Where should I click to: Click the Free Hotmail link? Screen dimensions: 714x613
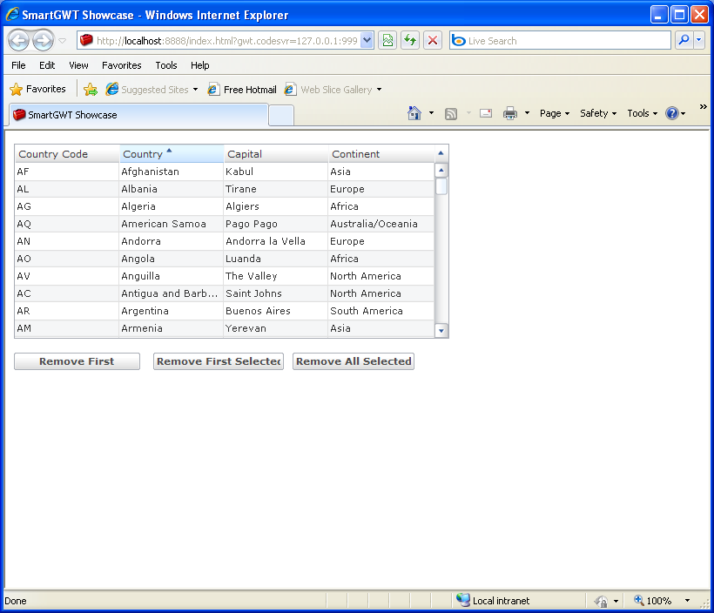click(x=242, y=90)
